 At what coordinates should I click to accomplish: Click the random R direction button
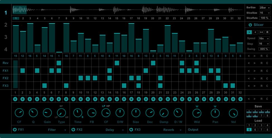267,32
